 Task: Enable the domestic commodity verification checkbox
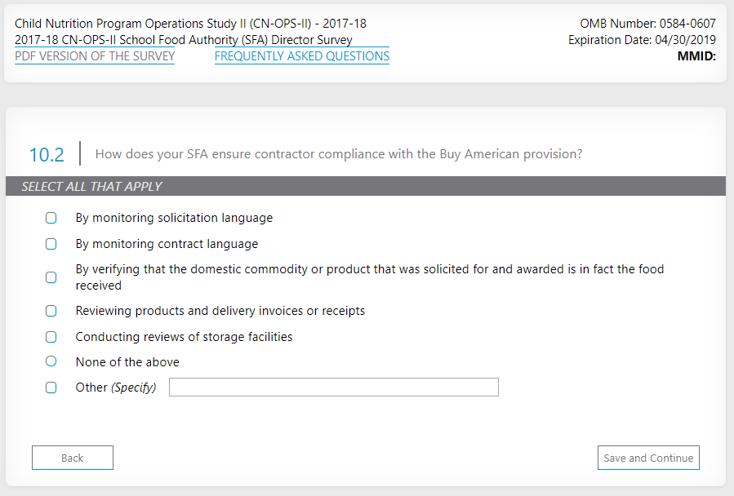[x=51, y=277]
